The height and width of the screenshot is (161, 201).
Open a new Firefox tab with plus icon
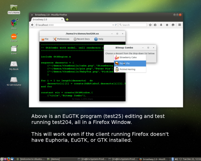(x=67, y=19)
